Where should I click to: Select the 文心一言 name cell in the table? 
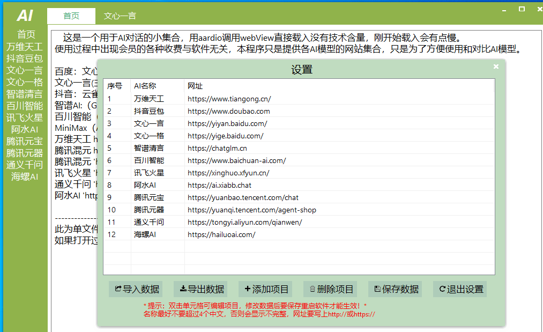click(x=158, y=123)
